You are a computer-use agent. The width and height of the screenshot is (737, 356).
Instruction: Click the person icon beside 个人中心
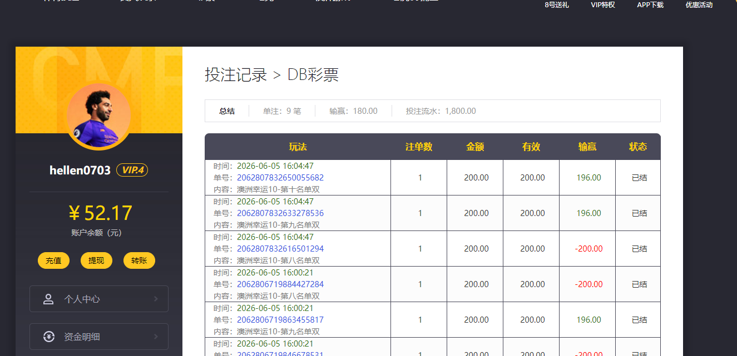[48, 299]
